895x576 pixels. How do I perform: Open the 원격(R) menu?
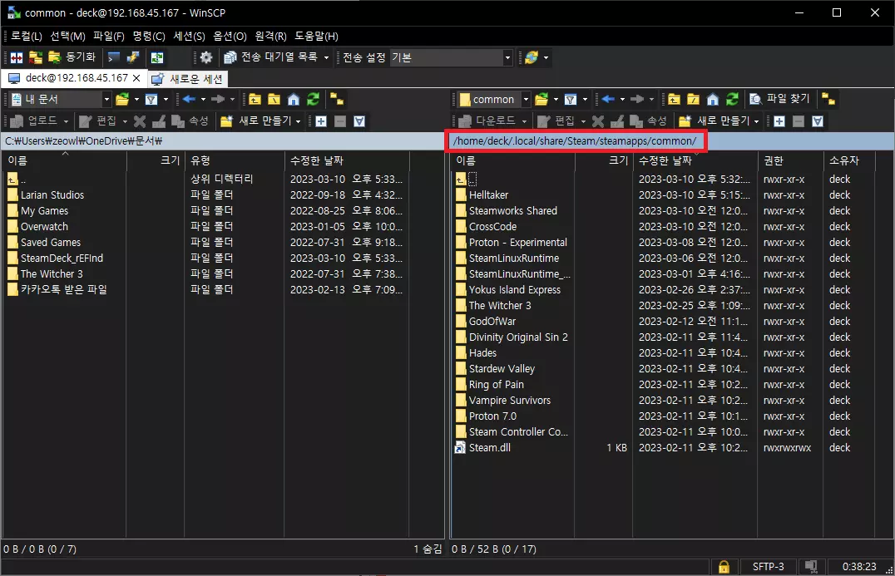pyautogui.click(x=270, y=36)
